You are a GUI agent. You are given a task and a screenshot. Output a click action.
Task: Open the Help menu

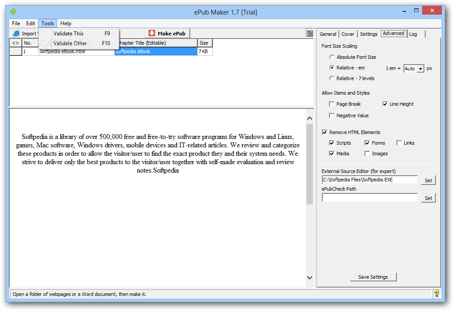(x=66, y=23)
